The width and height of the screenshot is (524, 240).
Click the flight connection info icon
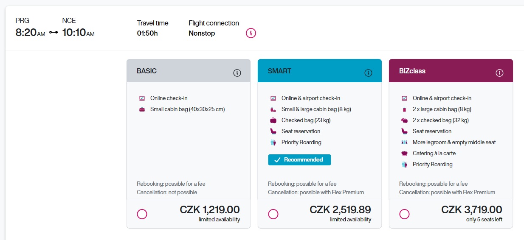(x=251, y=33)
